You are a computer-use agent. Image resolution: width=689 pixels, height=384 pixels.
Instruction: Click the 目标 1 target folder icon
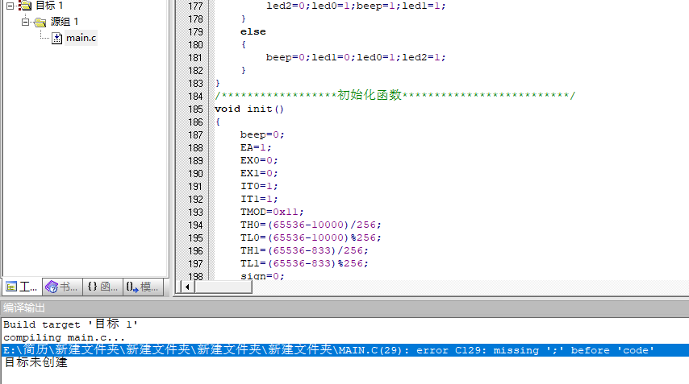coord(24,6)
